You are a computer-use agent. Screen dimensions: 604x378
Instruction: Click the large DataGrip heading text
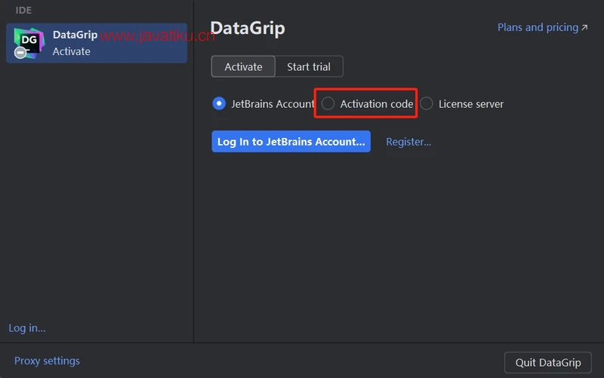(x=248, y=29)
